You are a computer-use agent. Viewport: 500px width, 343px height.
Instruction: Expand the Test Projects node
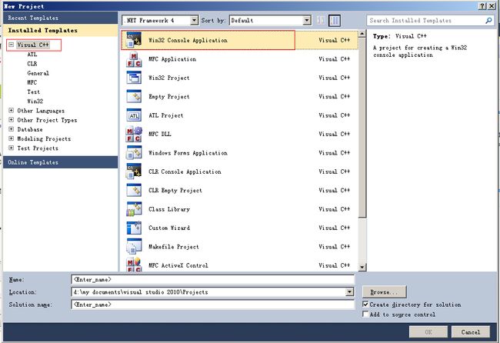pyautogui.click(x=12, y=148)
